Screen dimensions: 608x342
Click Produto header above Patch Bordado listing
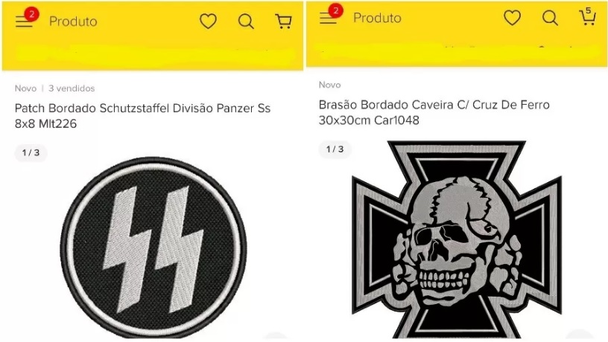click(x=73, y=22)
